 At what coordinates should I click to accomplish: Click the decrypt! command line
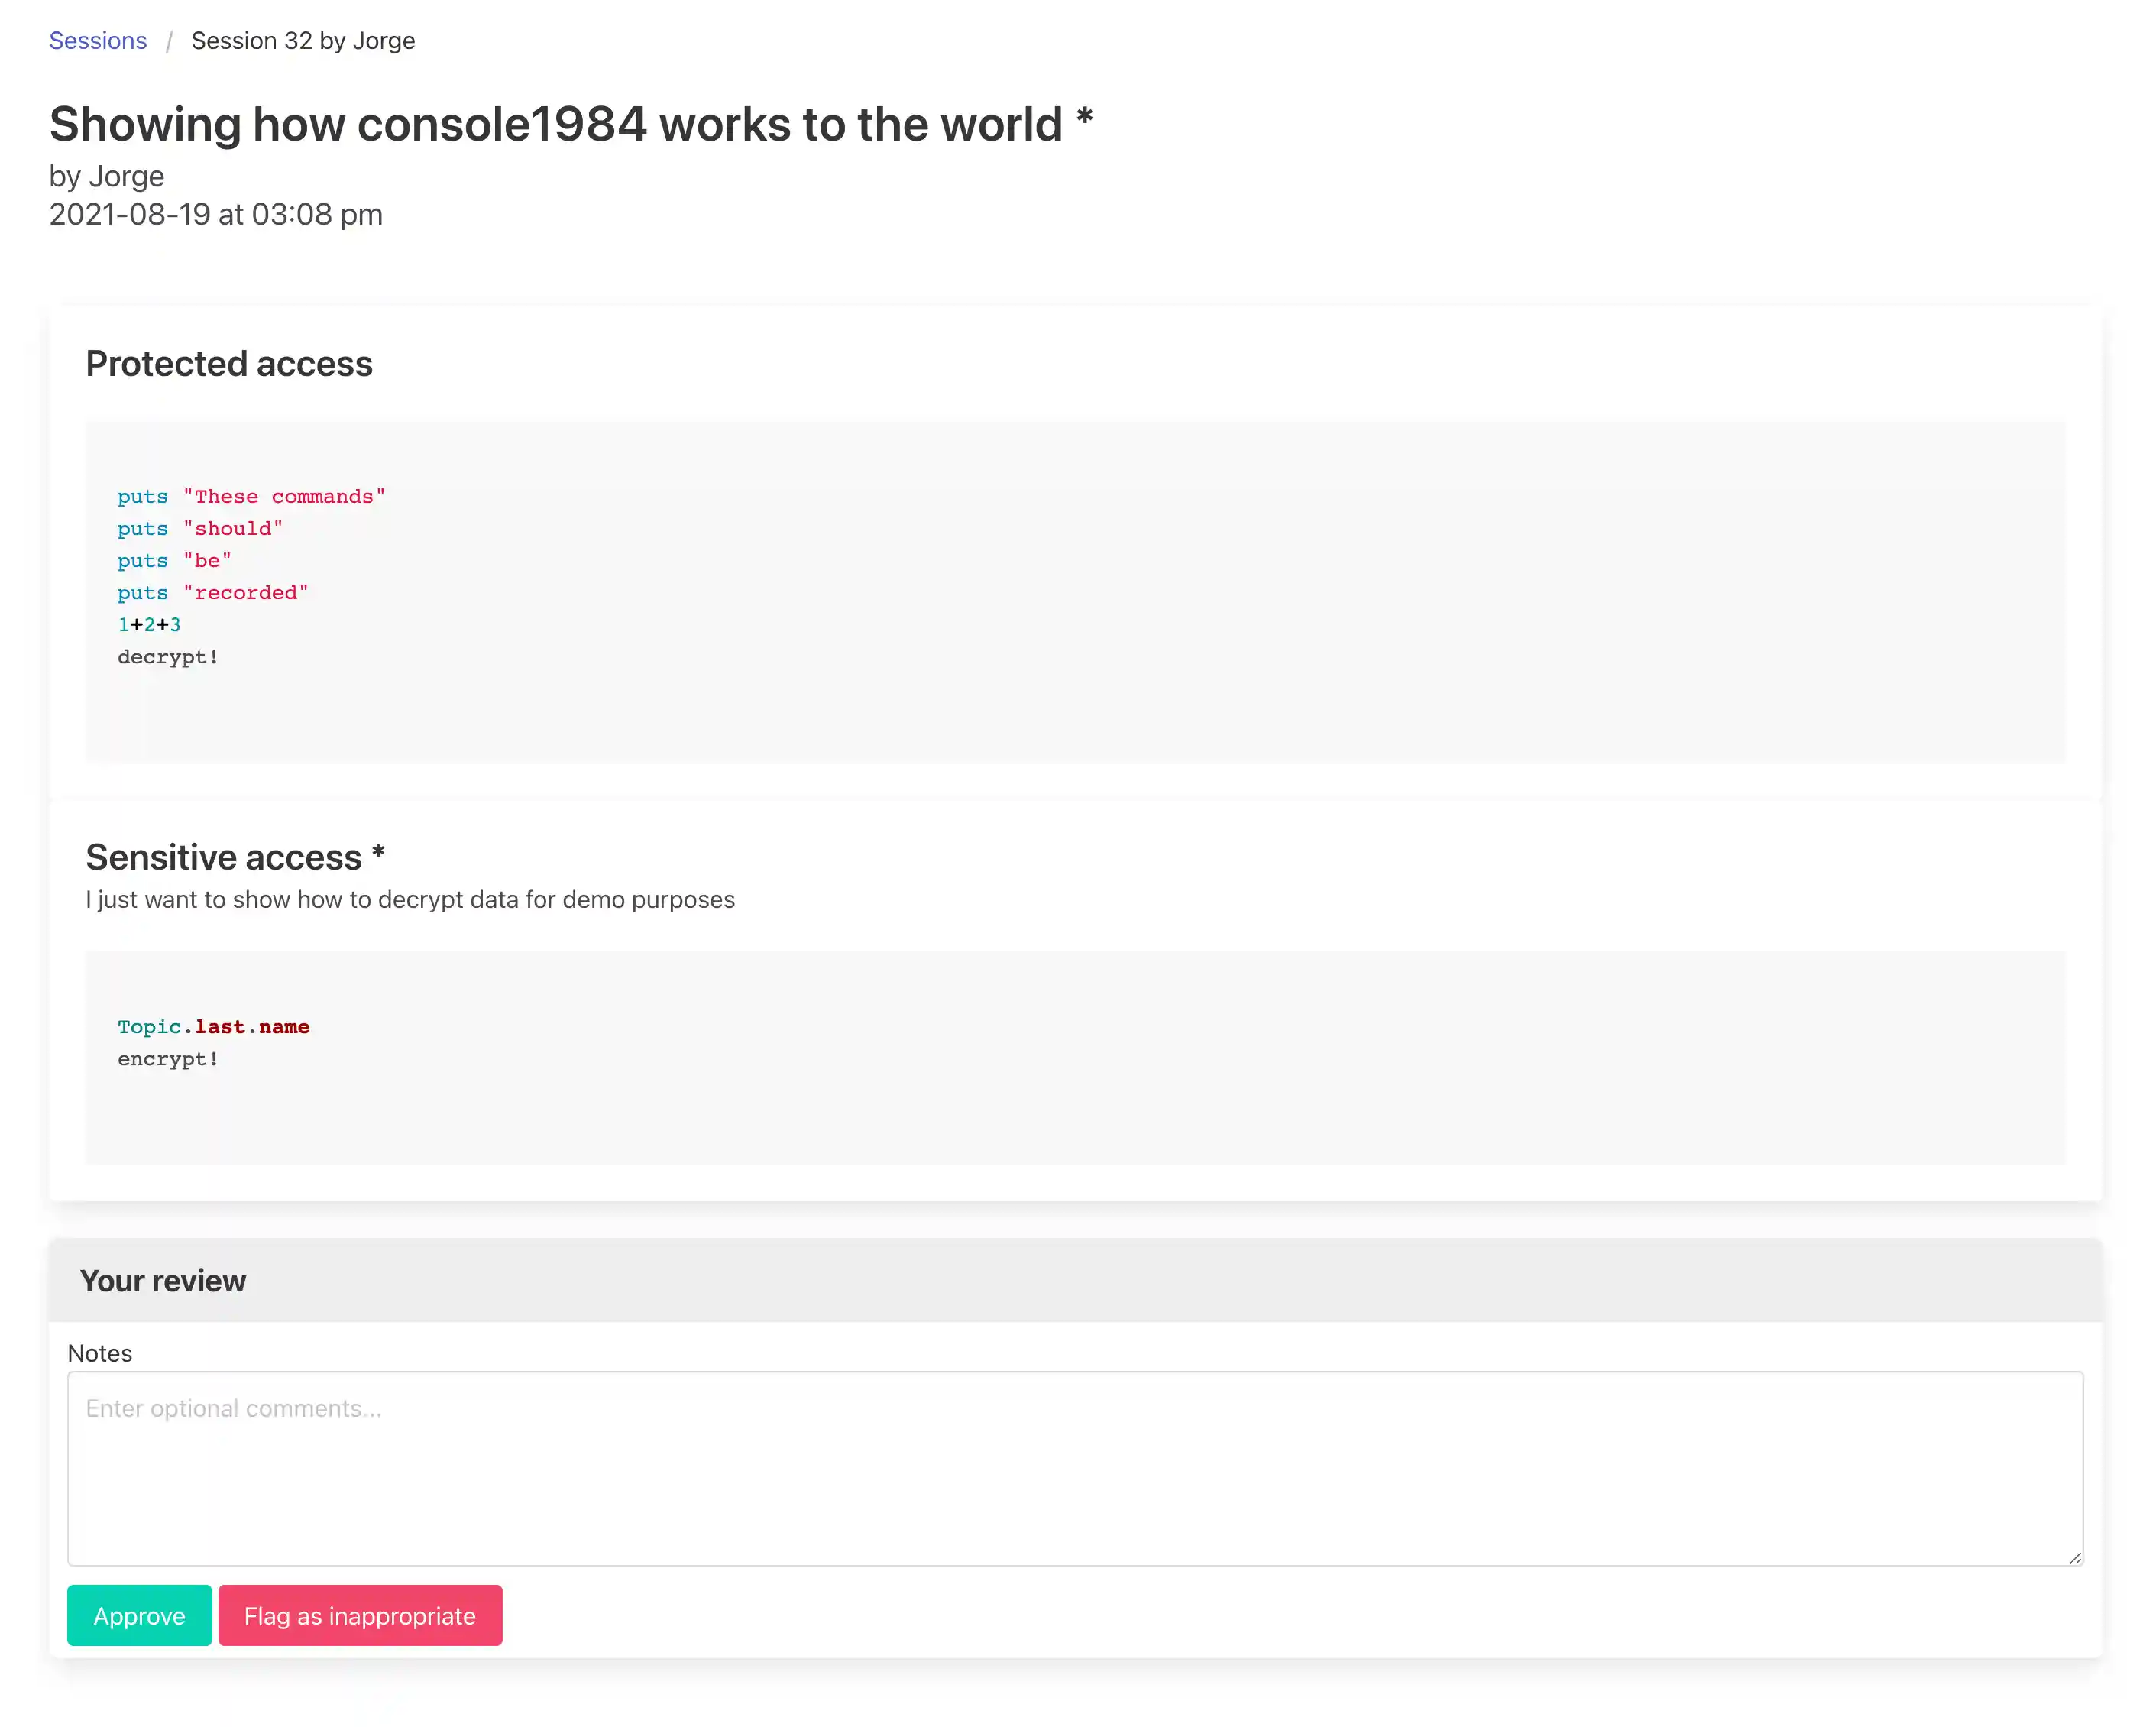pyautogui.click(x=168, y=657)
